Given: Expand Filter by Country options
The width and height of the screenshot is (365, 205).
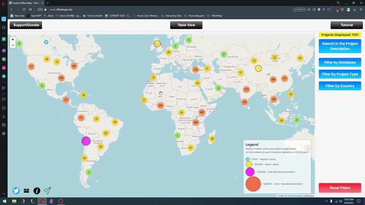Looking at the screenshot, I should tap(340, 86).
